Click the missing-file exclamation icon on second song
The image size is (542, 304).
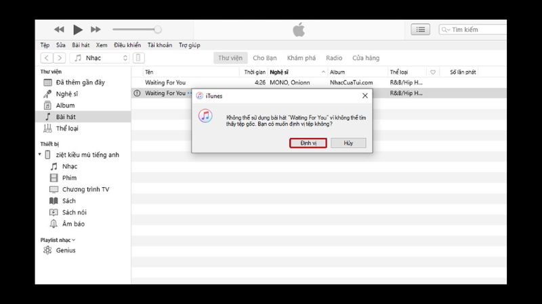138,93
